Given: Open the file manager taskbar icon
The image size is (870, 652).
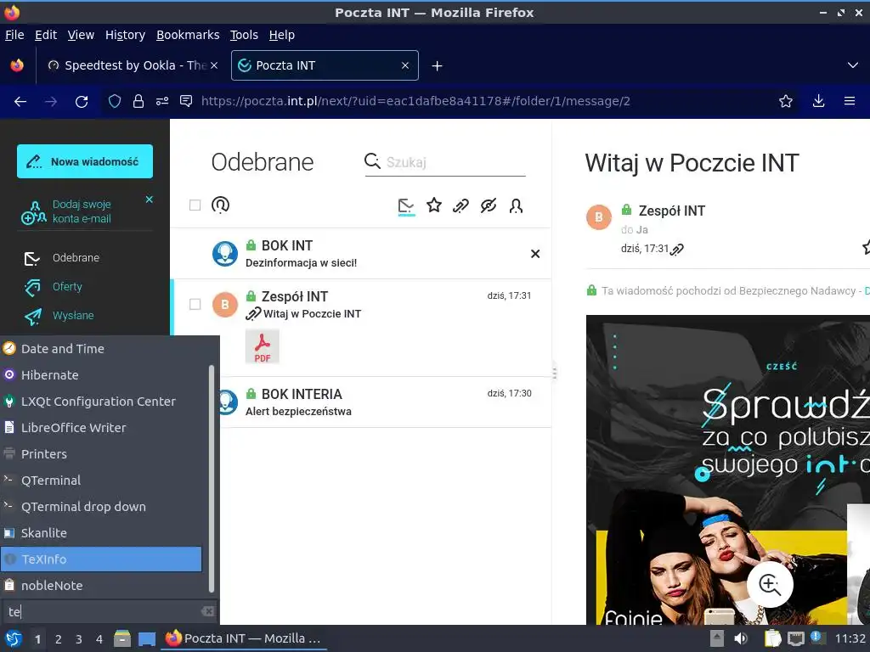Looking at the screenshot, I should [x=122, y=638].
